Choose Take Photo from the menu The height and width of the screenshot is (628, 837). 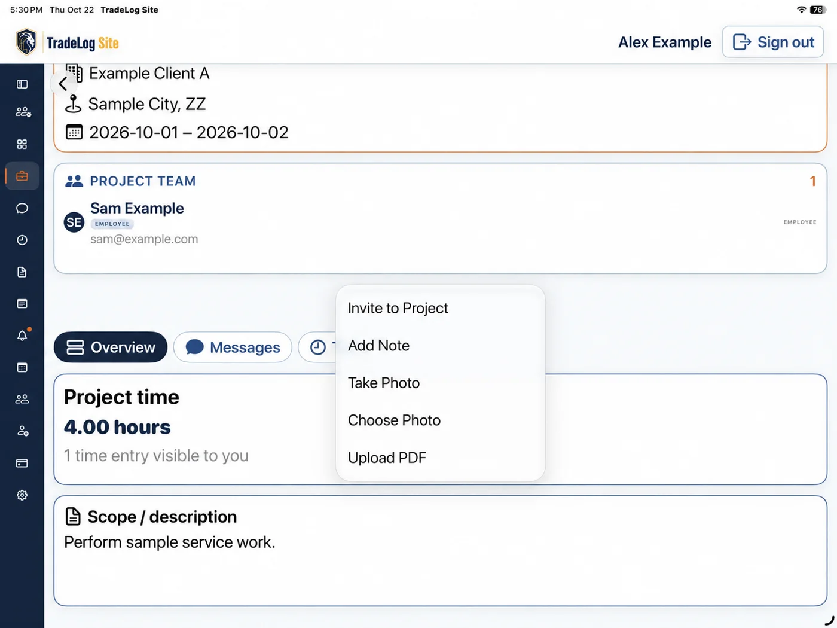click(441, 383)
